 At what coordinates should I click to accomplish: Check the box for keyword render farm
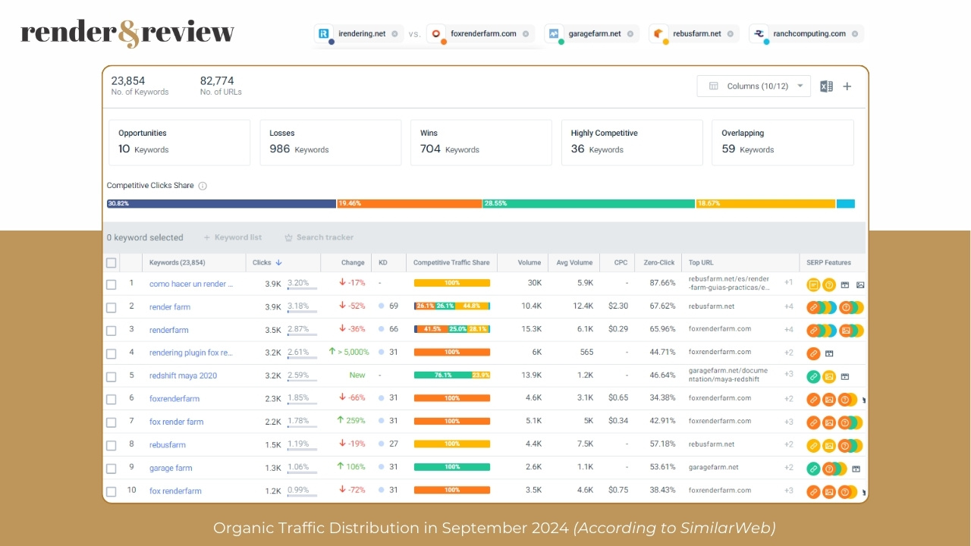pyautogui.click(x=112, y=307)
